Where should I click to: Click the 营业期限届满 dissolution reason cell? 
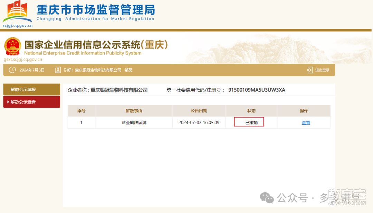134,123
